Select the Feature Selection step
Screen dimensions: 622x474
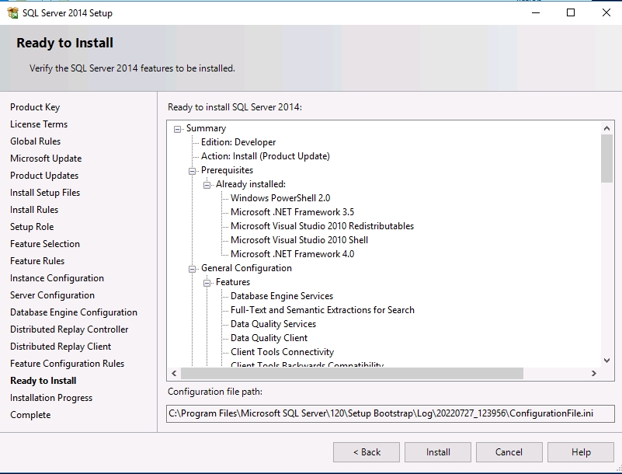pyautogui.click(x=45, y=244)
